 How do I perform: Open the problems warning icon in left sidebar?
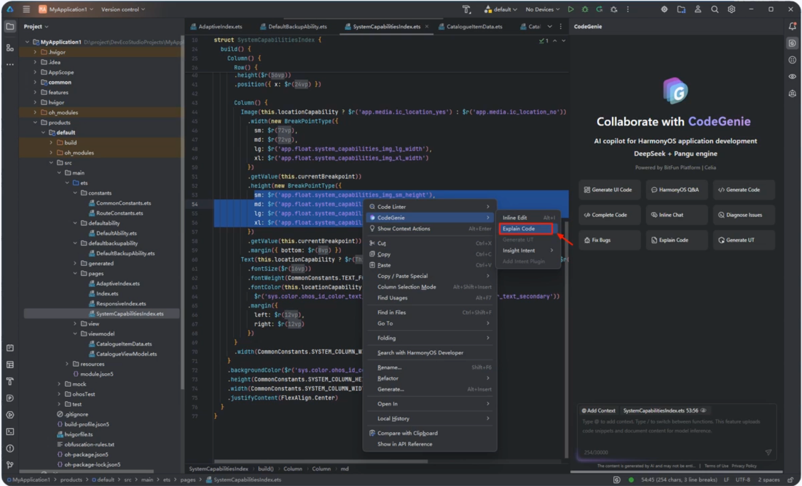point(10,448)
